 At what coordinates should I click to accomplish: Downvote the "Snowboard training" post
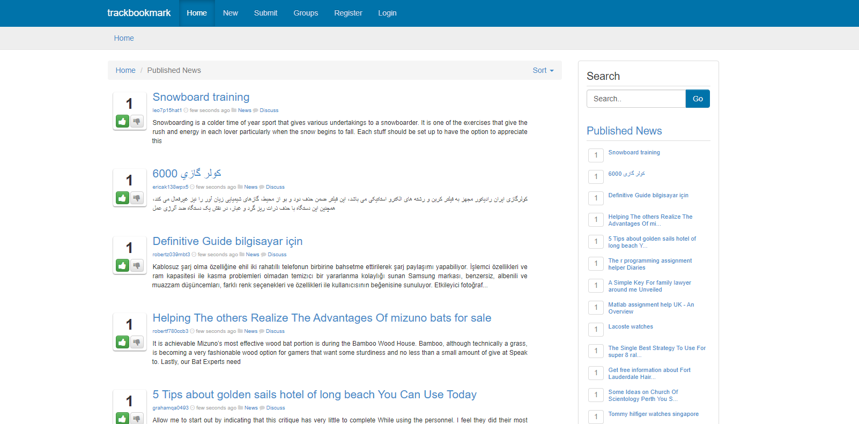pos(137,122)
